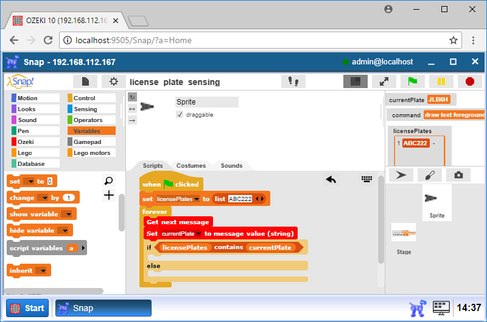The width and height of the screenshot is (487, 322).
Task: Toggle the stage size button
Action: pos(356,81)
